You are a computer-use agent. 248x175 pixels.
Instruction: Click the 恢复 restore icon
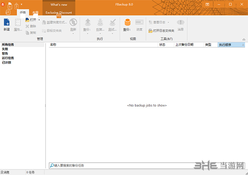click(x=100, y=22)
